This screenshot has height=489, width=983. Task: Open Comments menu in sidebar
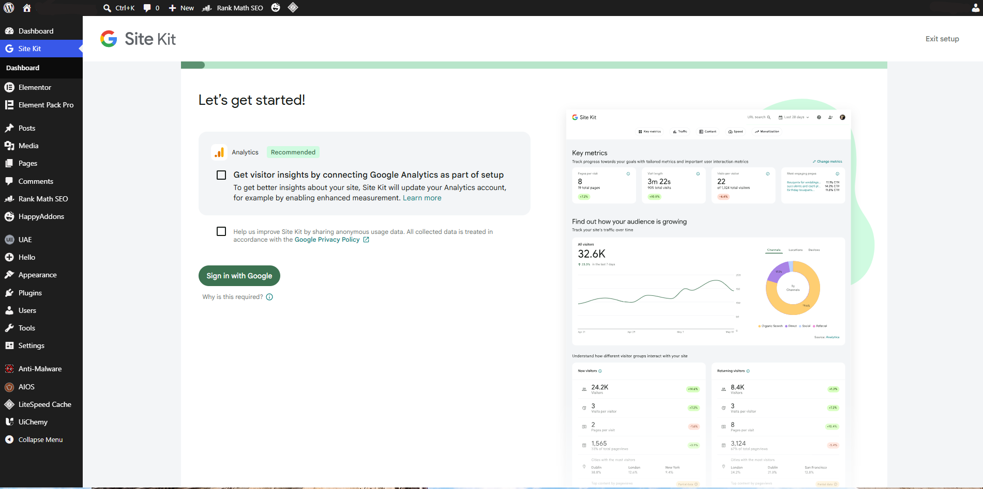pos(41,181)
